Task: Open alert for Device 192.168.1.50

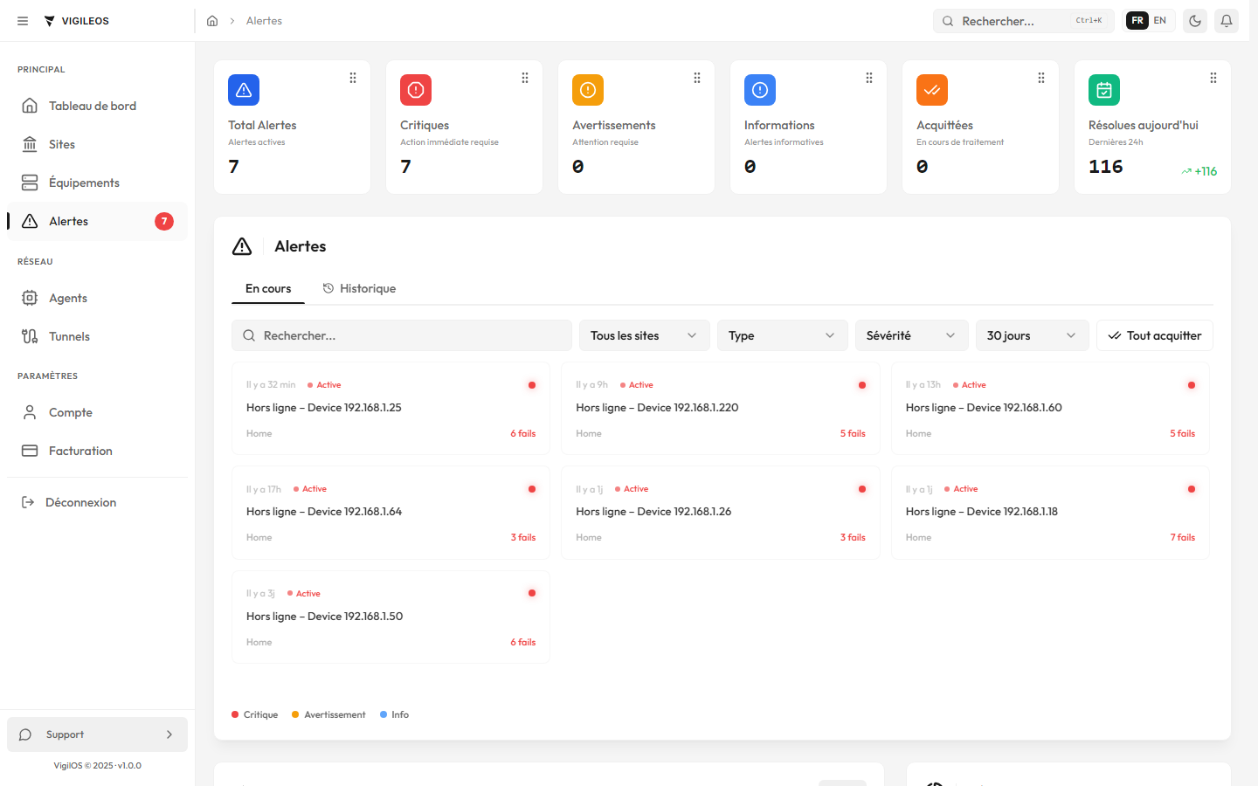Action: pyautogui.click(x=391, y=617)
